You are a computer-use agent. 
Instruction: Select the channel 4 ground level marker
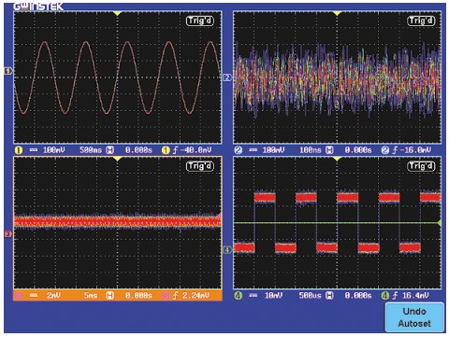click(227, 249)
